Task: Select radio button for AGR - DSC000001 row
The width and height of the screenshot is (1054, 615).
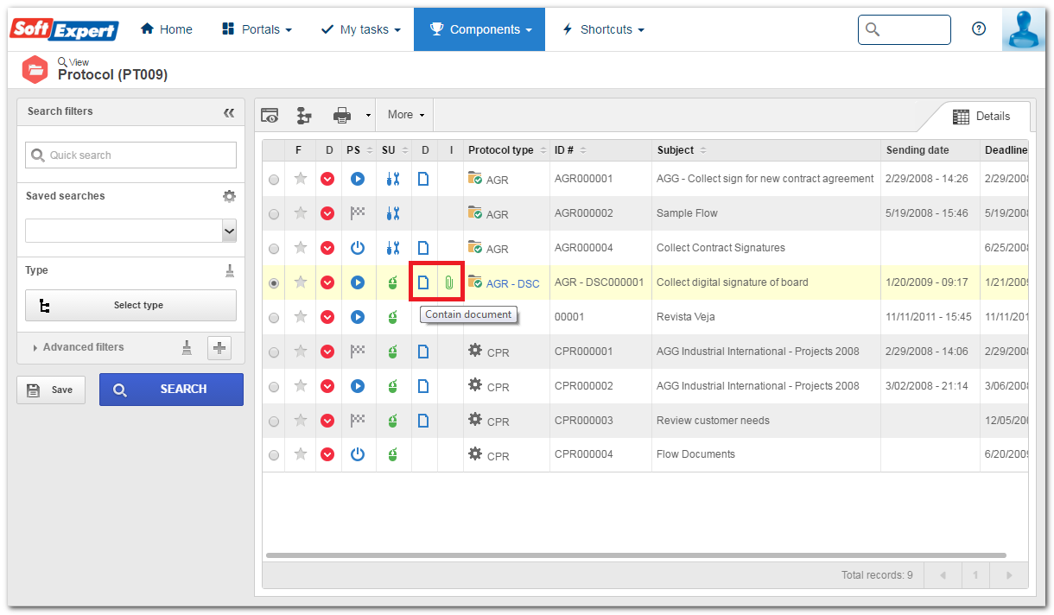Action: [x=274, y=283]
